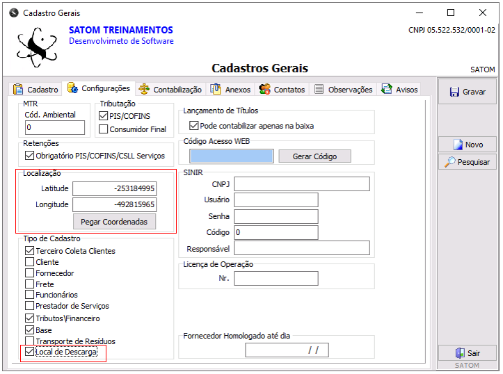503x374 pixels.
Task: Click the Contabilização tab icon
Action: pos(144,89)
